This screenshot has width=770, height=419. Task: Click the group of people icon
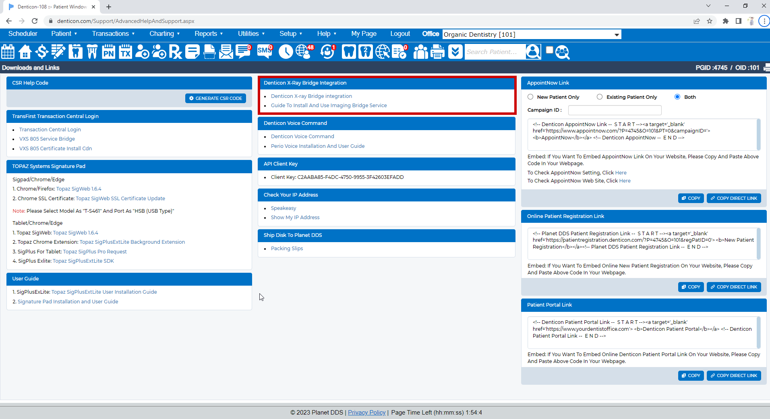(x=420, y=52)
